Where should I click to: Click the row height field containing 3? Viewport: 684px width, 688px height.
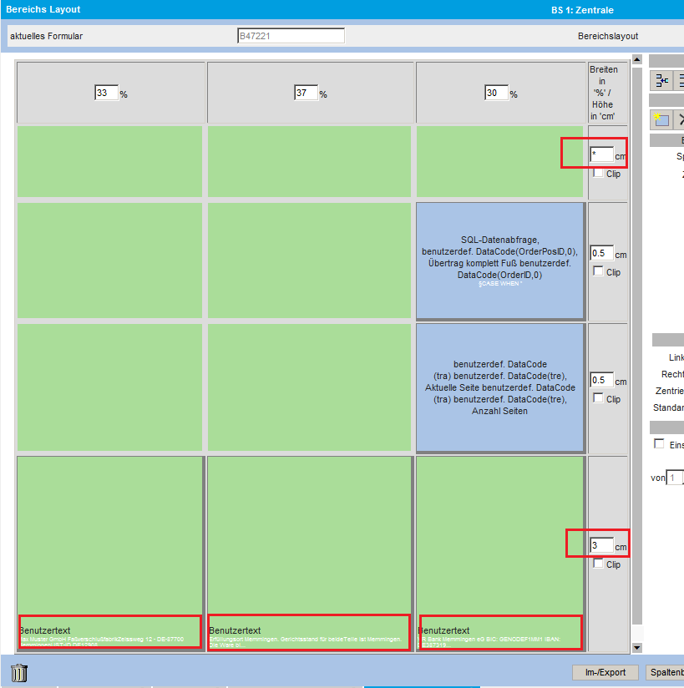(601, 545)
